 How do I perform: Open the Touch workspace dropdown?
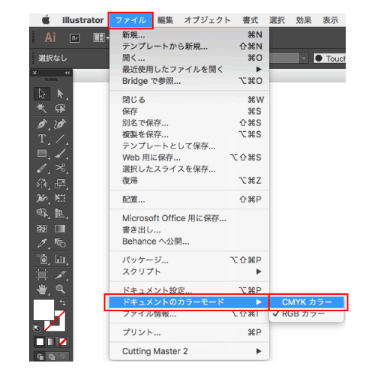[x=329, y=58]
